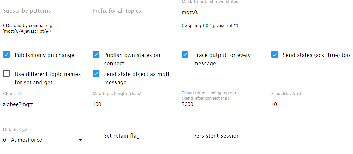Click the Default QoS dropdown arrow
Image resolution: width=353 pixels, height=154 pixels.
click(81, 140)
